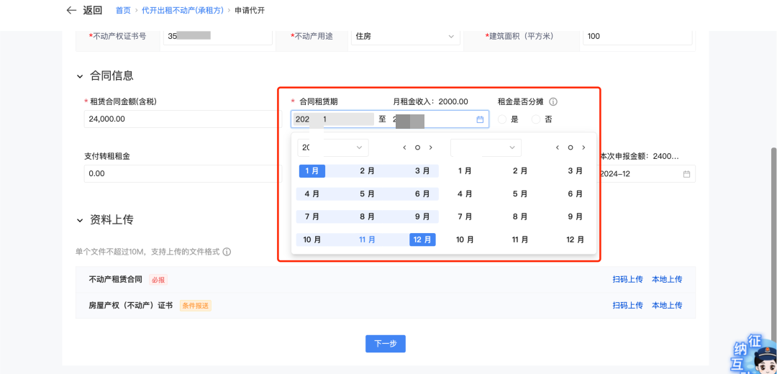The width and height of the screenshot is (777, 374).
Task: Click the 下一步 button
Action: click(x=386, y=344)
